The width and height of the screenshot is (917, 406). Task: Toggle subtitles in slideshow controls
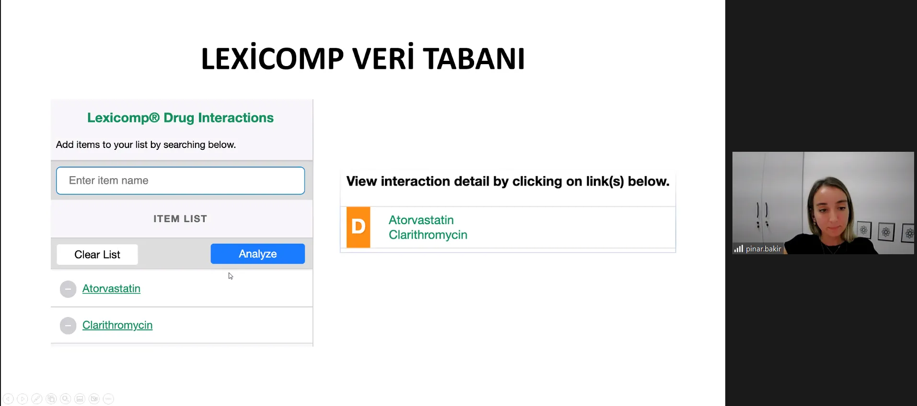pos(80,399)
